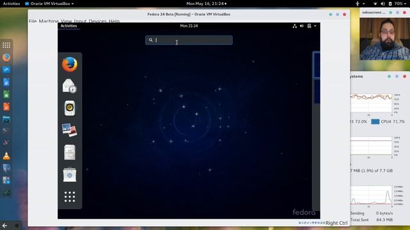Open Software shopping bag icon in Fedora dash

(x=70, y=174)
